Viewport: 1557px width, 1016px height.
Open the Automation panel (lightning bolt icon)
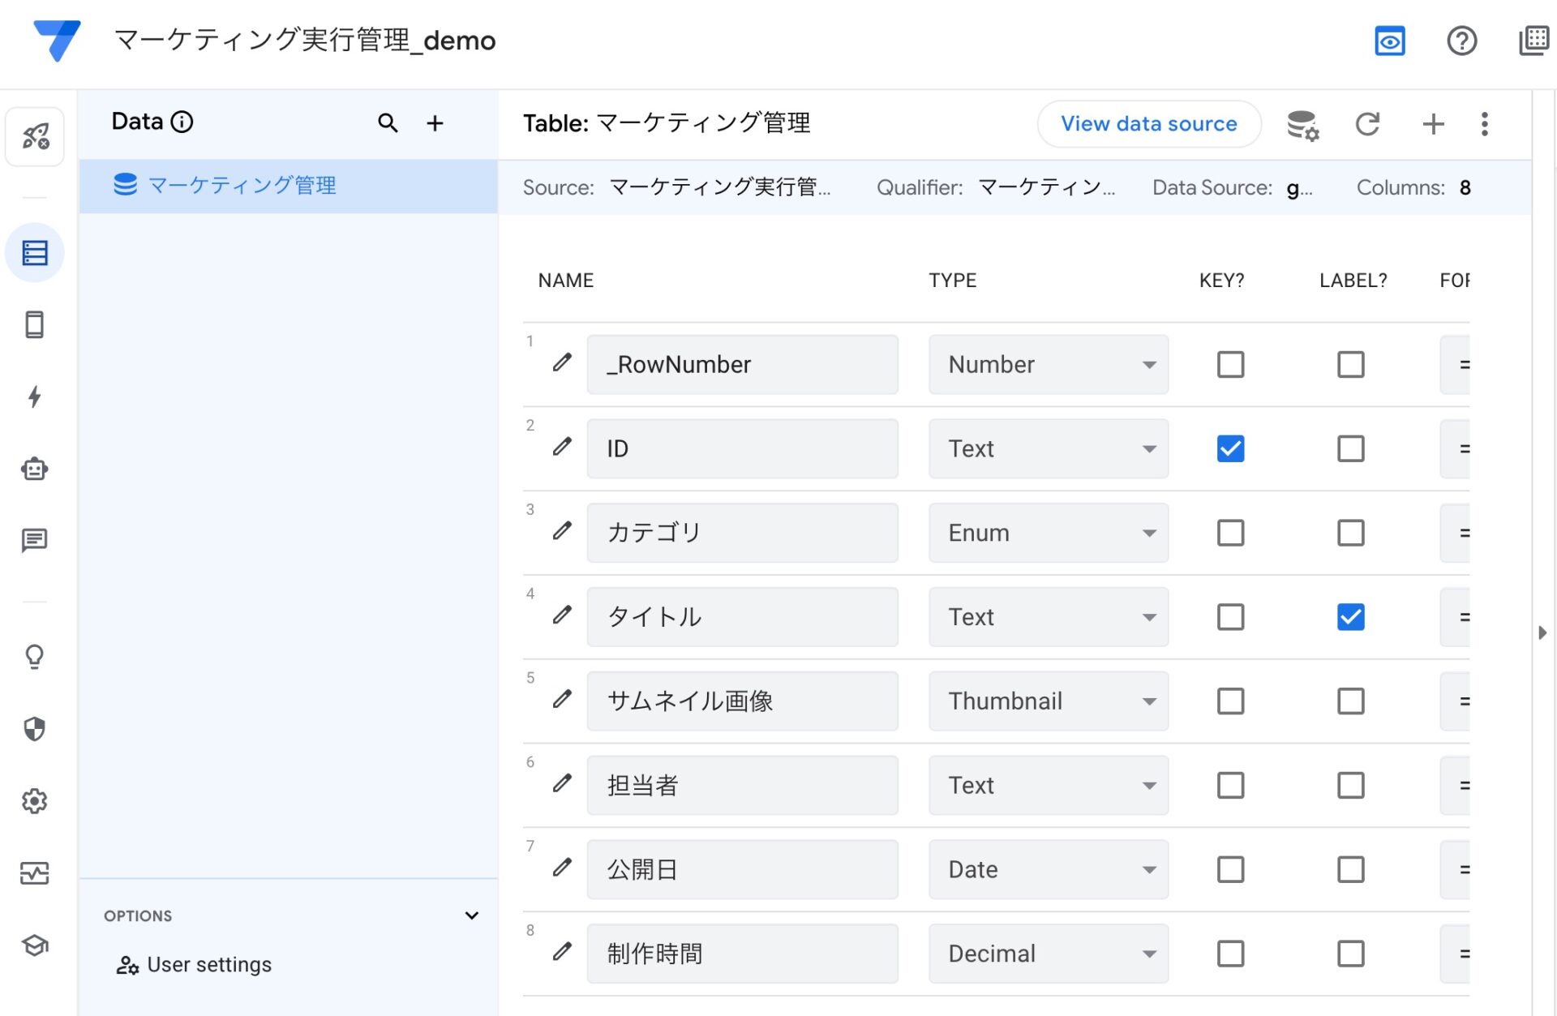pos(34,397)
